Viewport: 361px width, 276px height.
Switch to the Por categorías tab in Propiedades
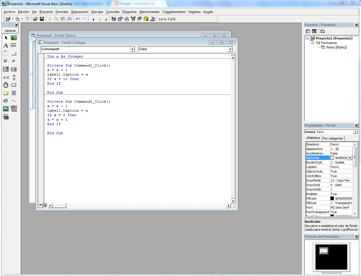point(333,138)
